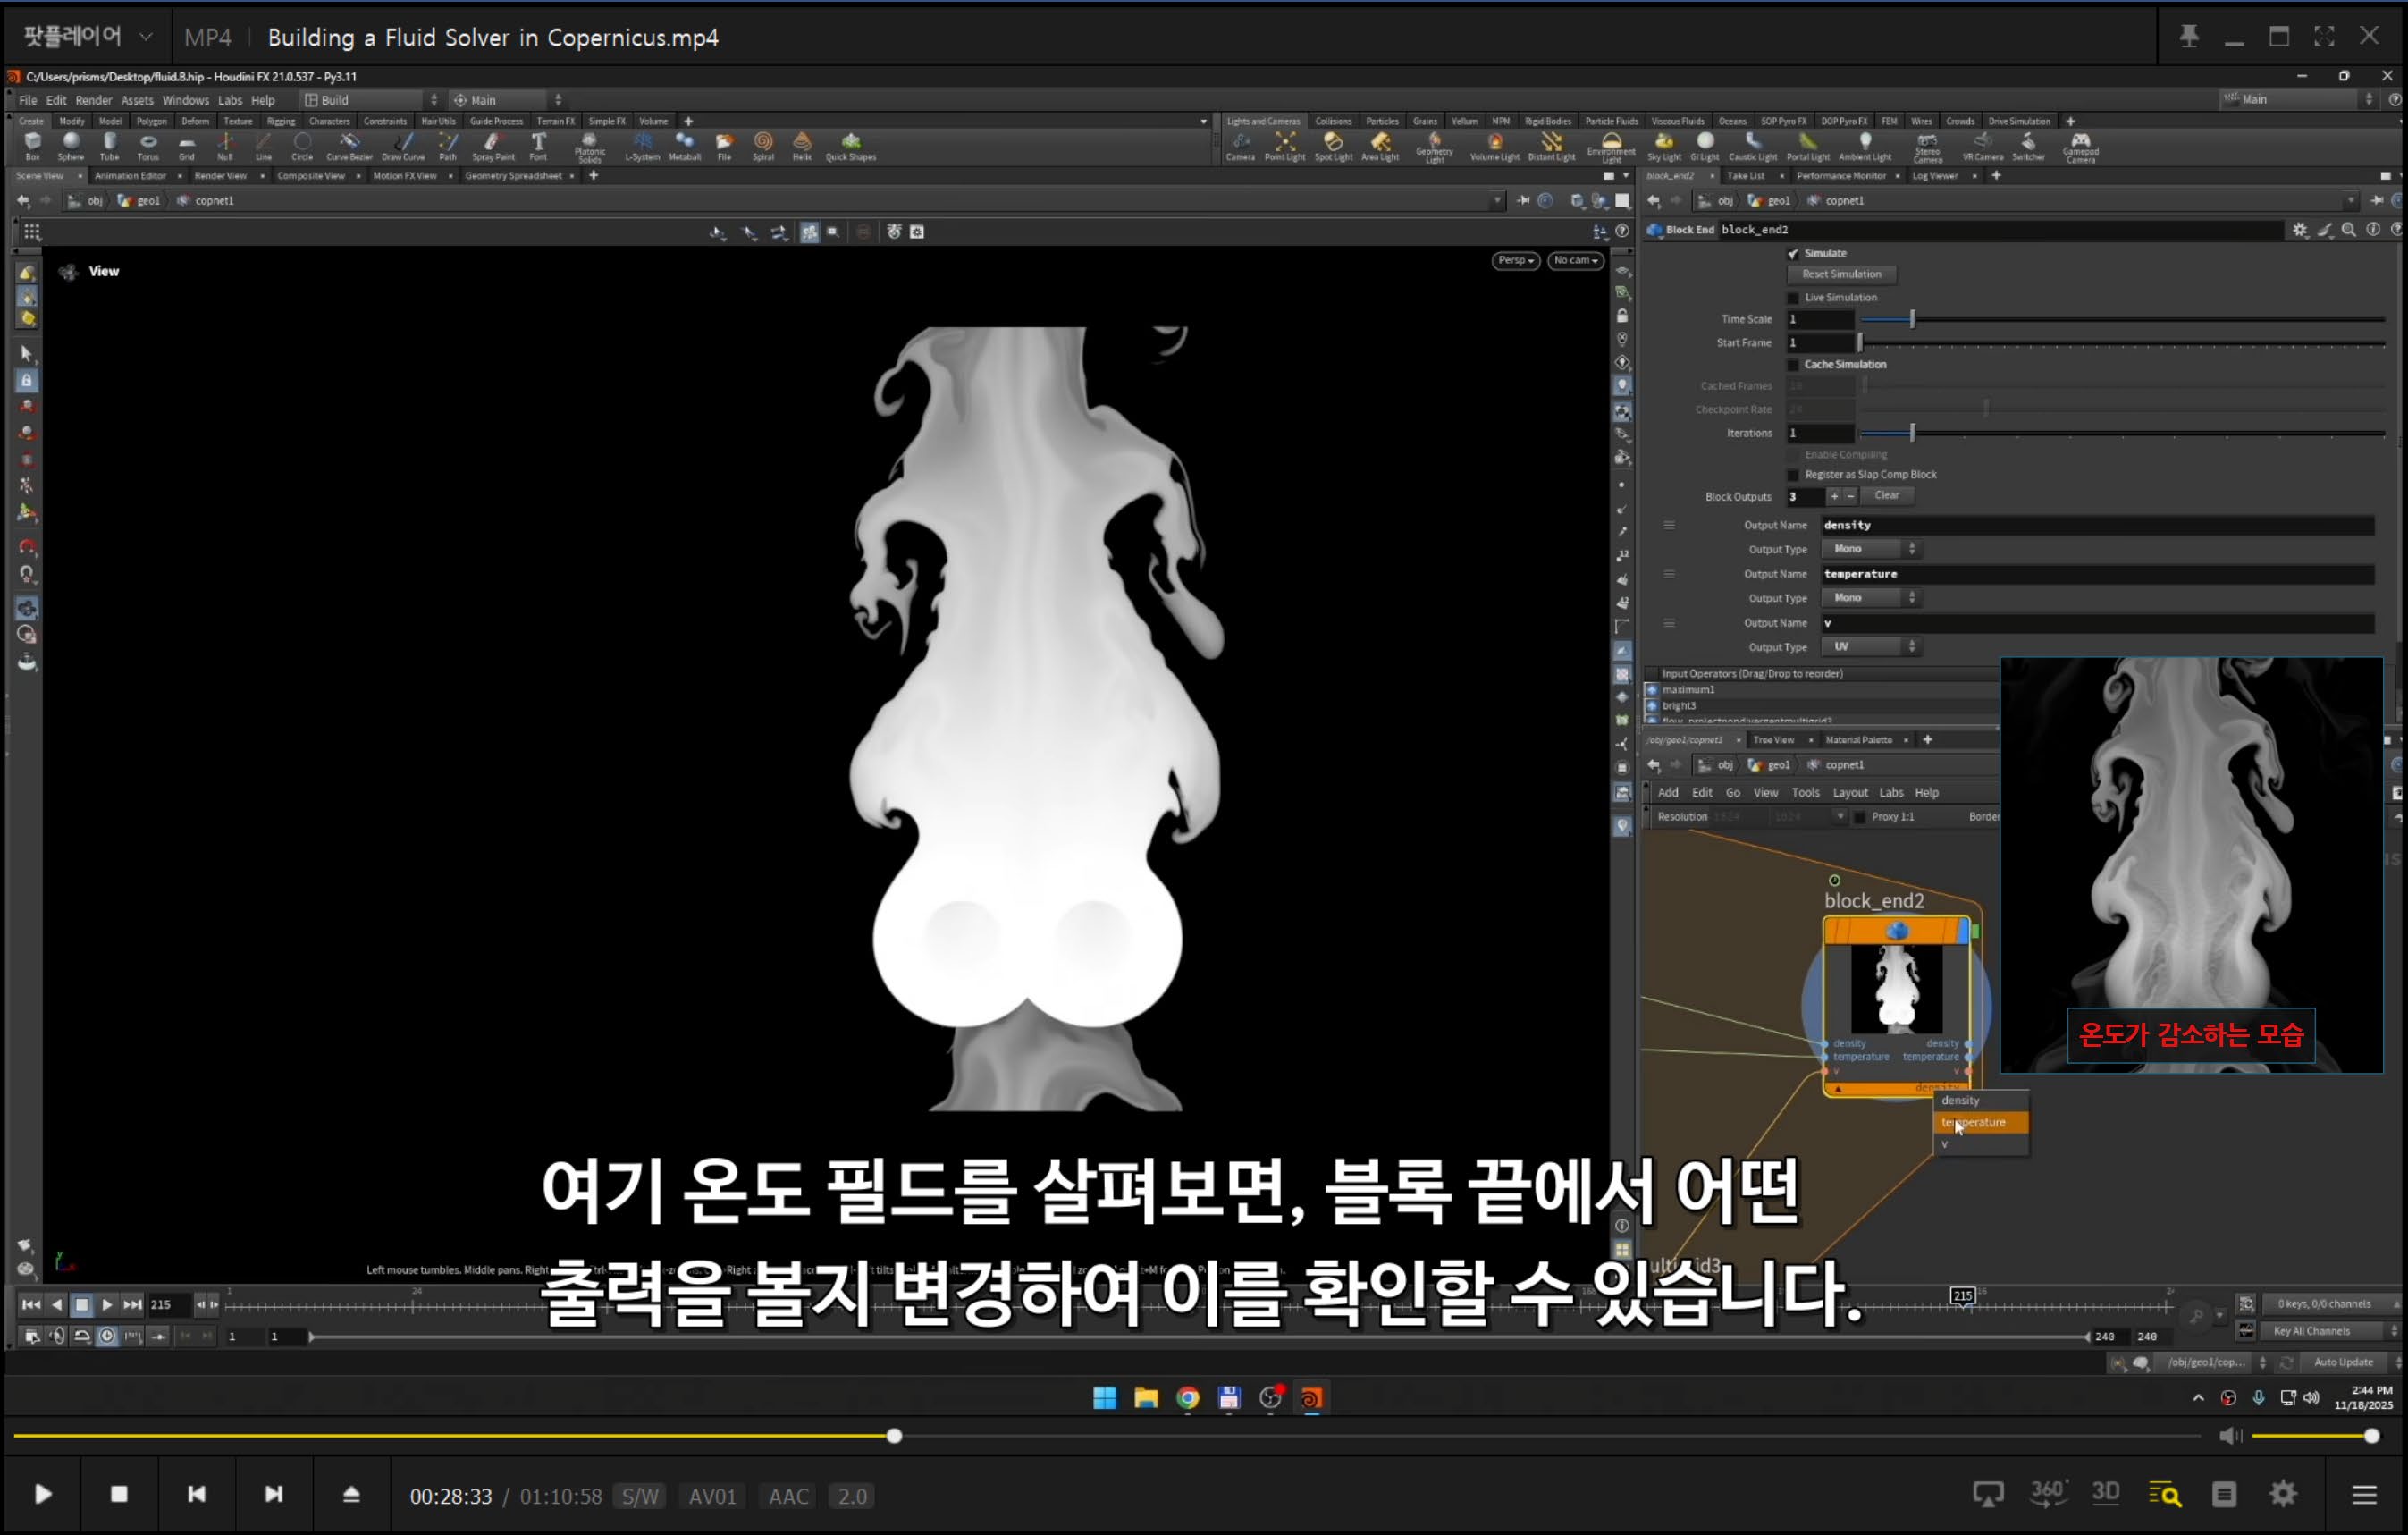Screen dimensions: 2408x1535
Task: Toggle PotPlayer 360 video mode
Action: pos(2048,1493)
